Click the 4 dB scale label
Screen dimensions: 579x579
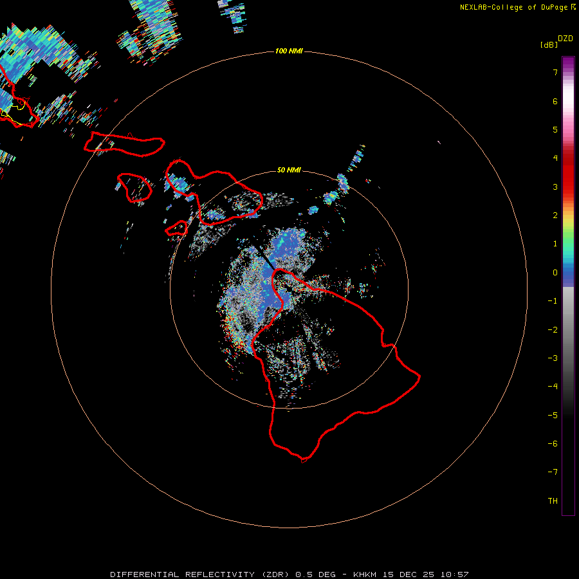coord(555,158)
